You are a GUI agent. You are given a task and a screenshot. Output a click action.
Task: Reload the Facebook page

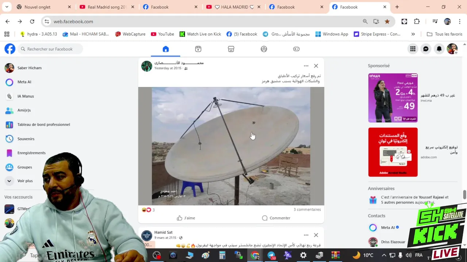point(32,21)
